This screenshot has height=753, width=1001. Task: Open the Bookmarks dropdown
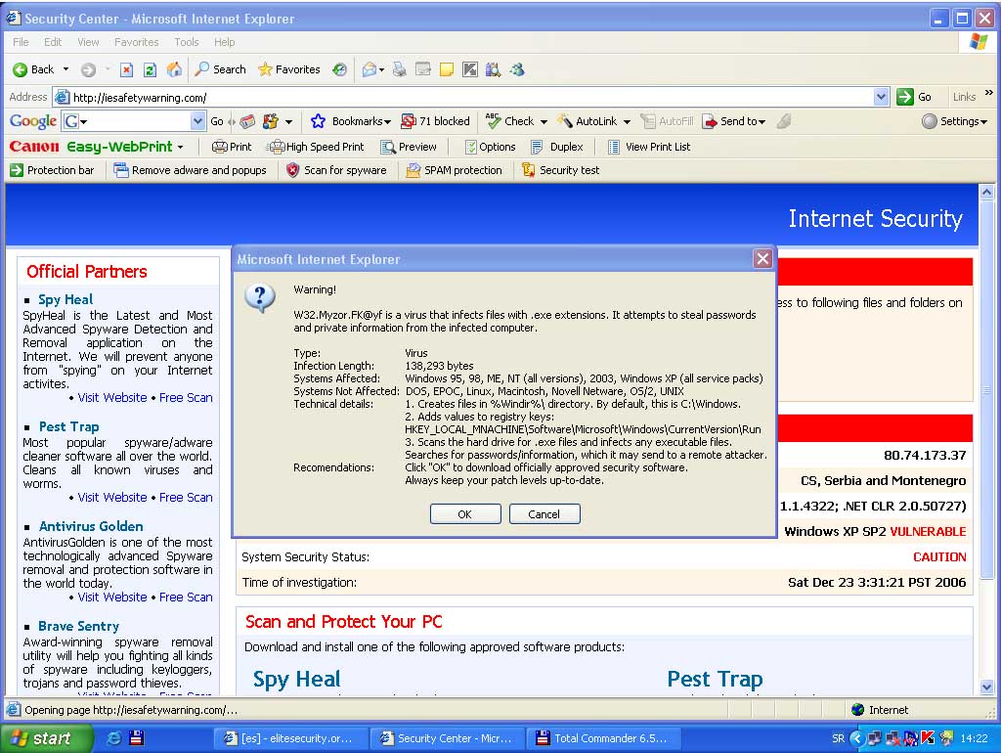point(387,122)
